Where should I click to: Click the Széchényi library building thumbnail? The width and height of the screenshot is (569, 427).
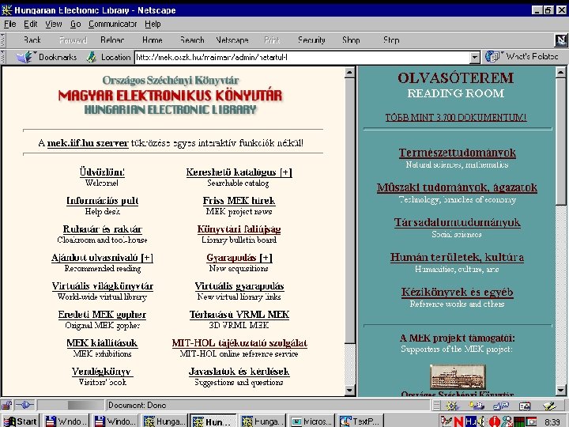pos(458,376)
